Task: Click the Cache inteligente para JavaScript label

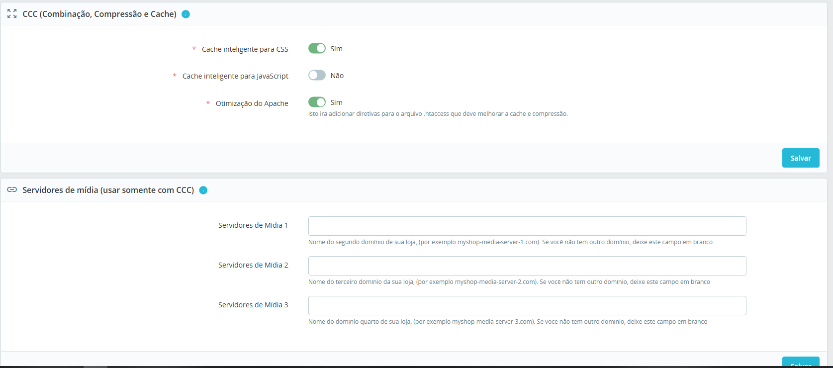Action: point(235,76)
